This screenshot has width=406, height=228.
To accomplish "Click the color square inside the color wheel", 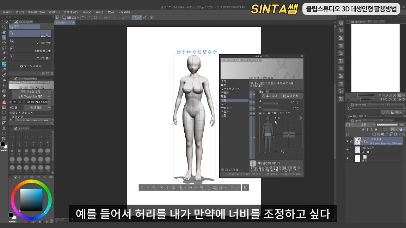I will click(31, 200).
